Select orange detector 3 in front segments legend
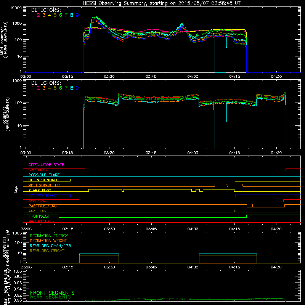305x305 pixels. [x=44, y=15]
